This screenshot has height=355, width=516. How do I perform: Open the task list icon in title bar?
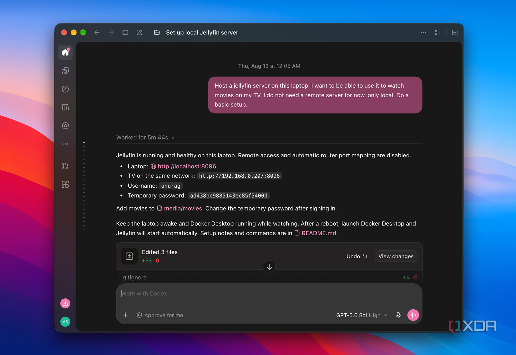pyautogui.click(x=438, y=33)
